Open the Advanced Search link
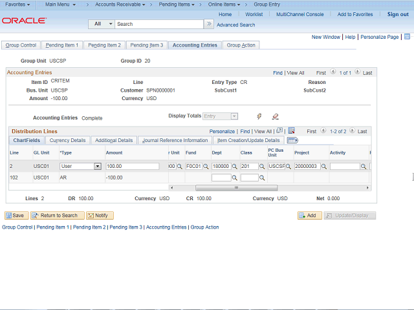 click(x=235, y=25)
